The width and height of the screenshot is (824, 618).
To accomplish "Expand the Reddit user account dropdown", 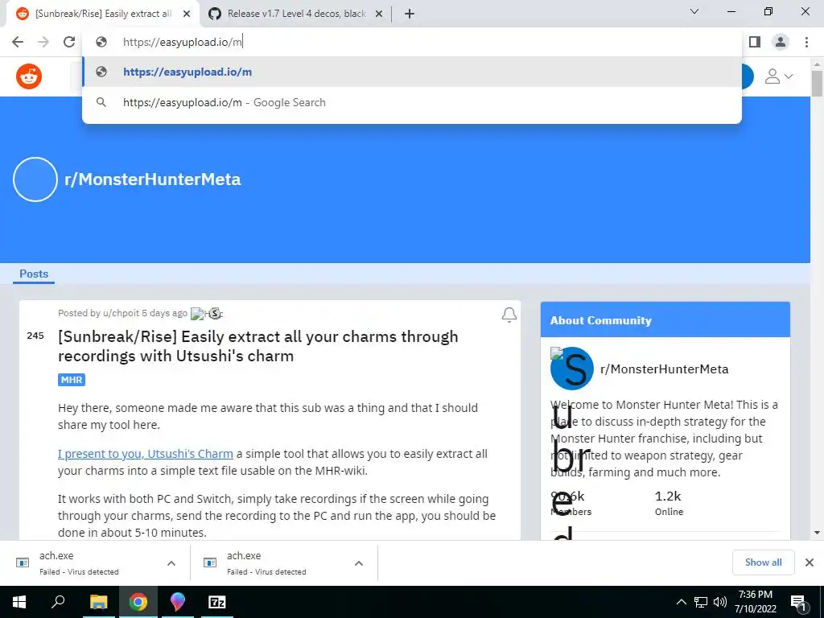I will click(x=778, y=76).
